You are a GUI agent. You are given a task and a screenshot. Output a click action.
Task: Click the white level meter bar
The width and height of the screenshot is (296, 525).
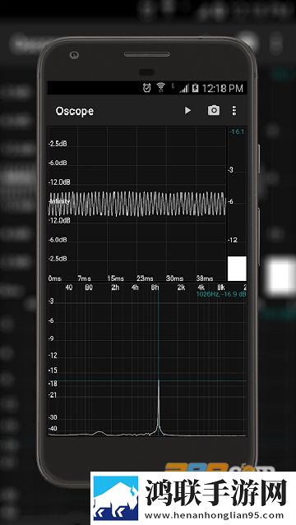pos(237,269)
